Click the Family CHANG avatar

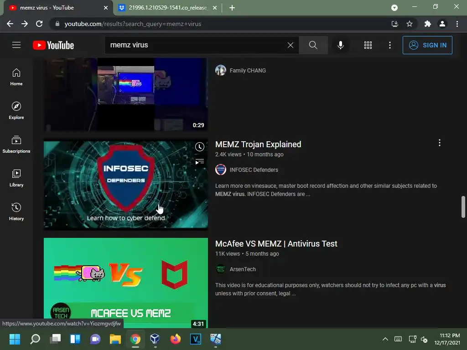[221, 70]
